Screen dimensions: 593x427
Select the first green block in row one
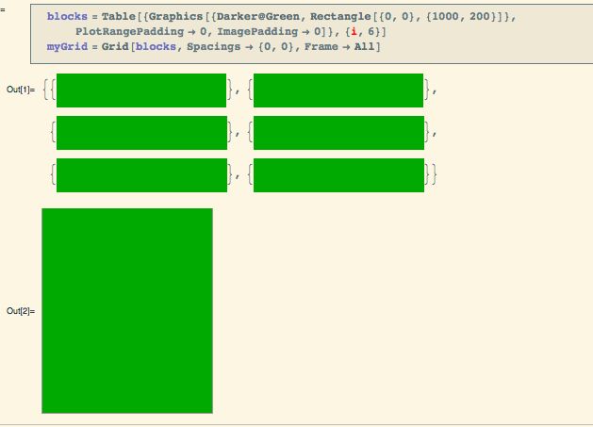coord(141,90)
